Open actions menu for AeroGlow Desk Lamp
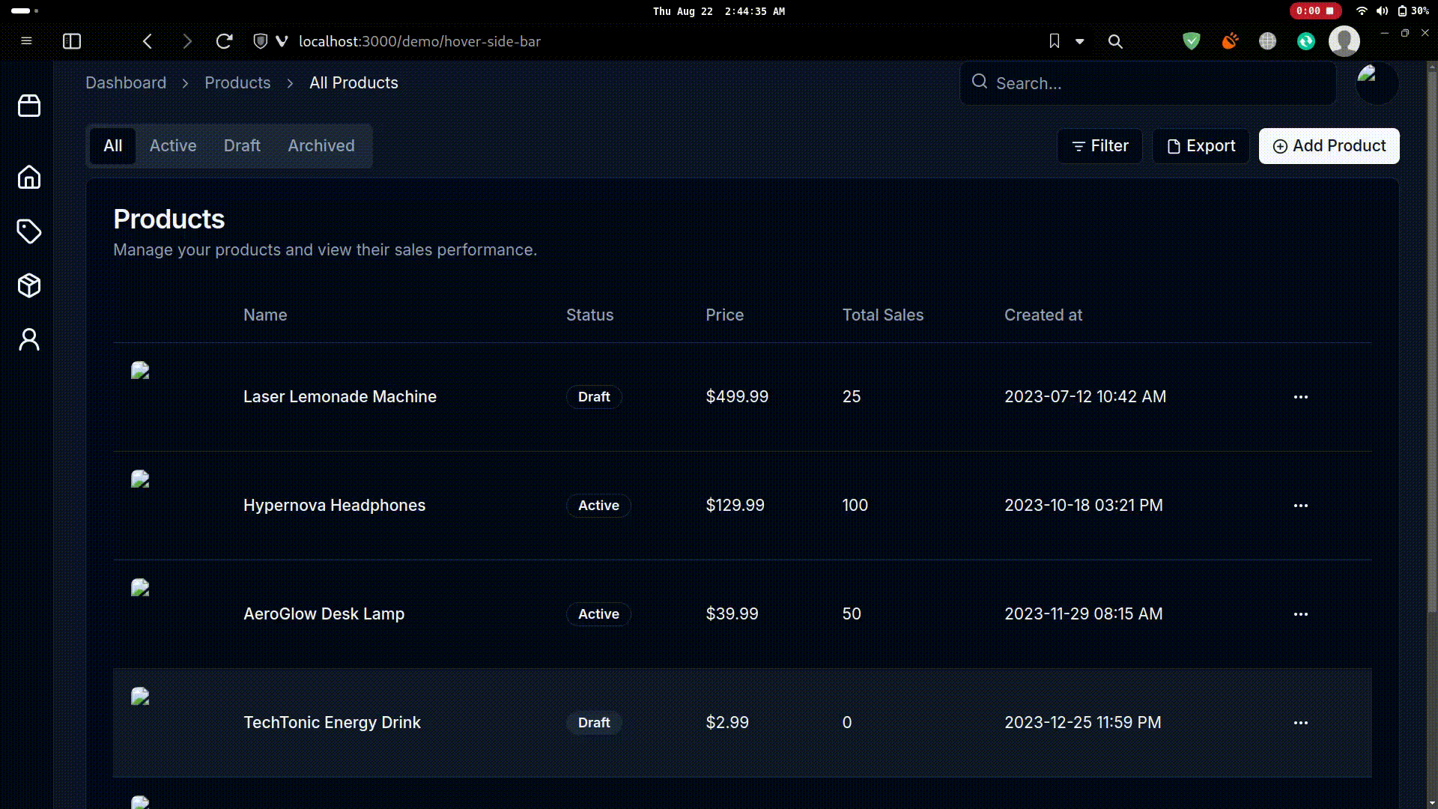 (1301, 614)
